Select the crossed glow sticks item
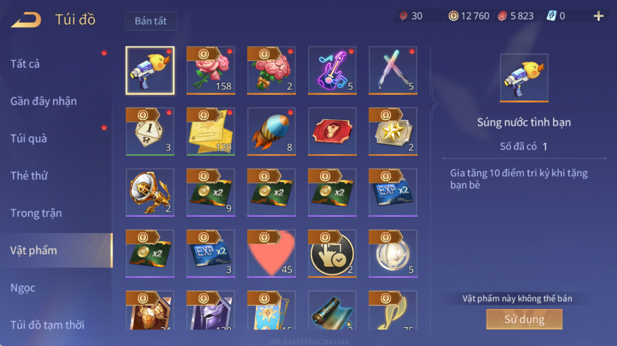Image resolution: width=617 pixels, height=346 pixels. (393, 71)
